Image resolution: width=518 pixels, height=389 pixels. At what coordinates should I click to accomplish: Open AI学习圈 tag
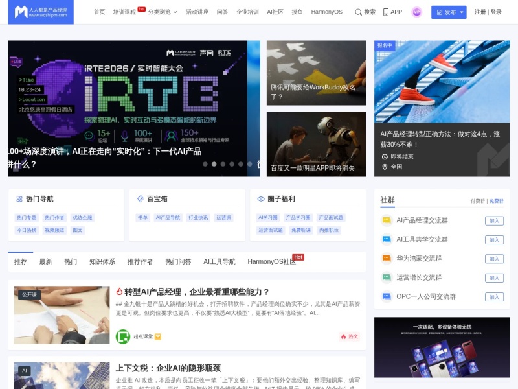tap(268, 218)
